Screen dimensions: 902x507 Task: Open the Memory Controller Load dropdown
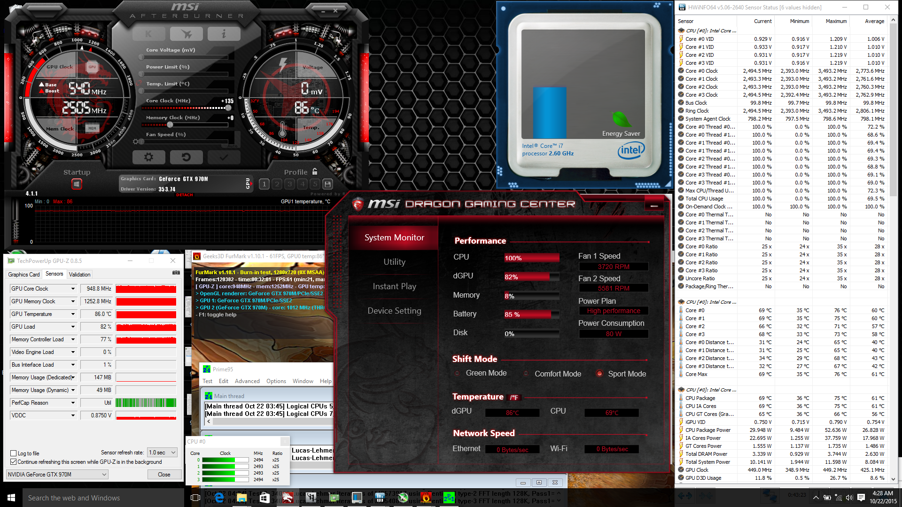[73, 339]
